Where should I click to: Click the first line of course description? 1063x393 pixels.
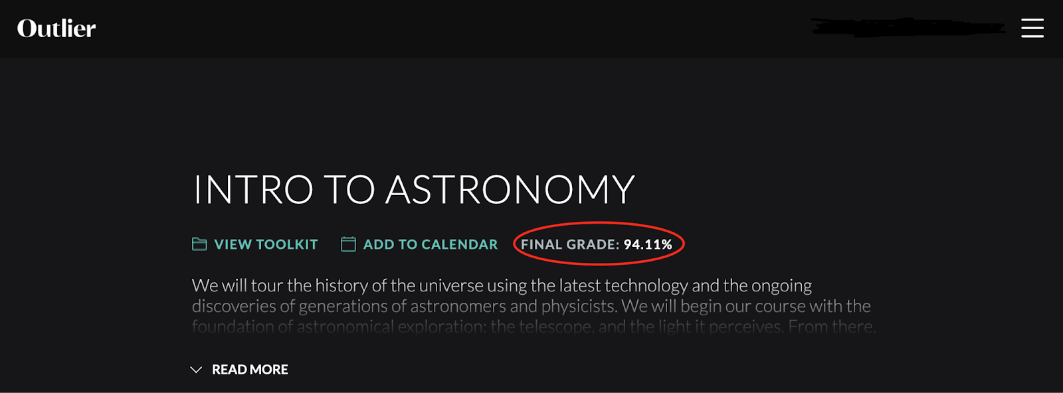[x=502, y=285]
